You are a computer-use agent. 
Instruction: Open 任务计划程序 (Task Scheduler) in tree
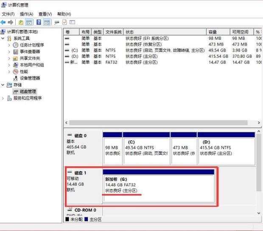click(31, 45)
